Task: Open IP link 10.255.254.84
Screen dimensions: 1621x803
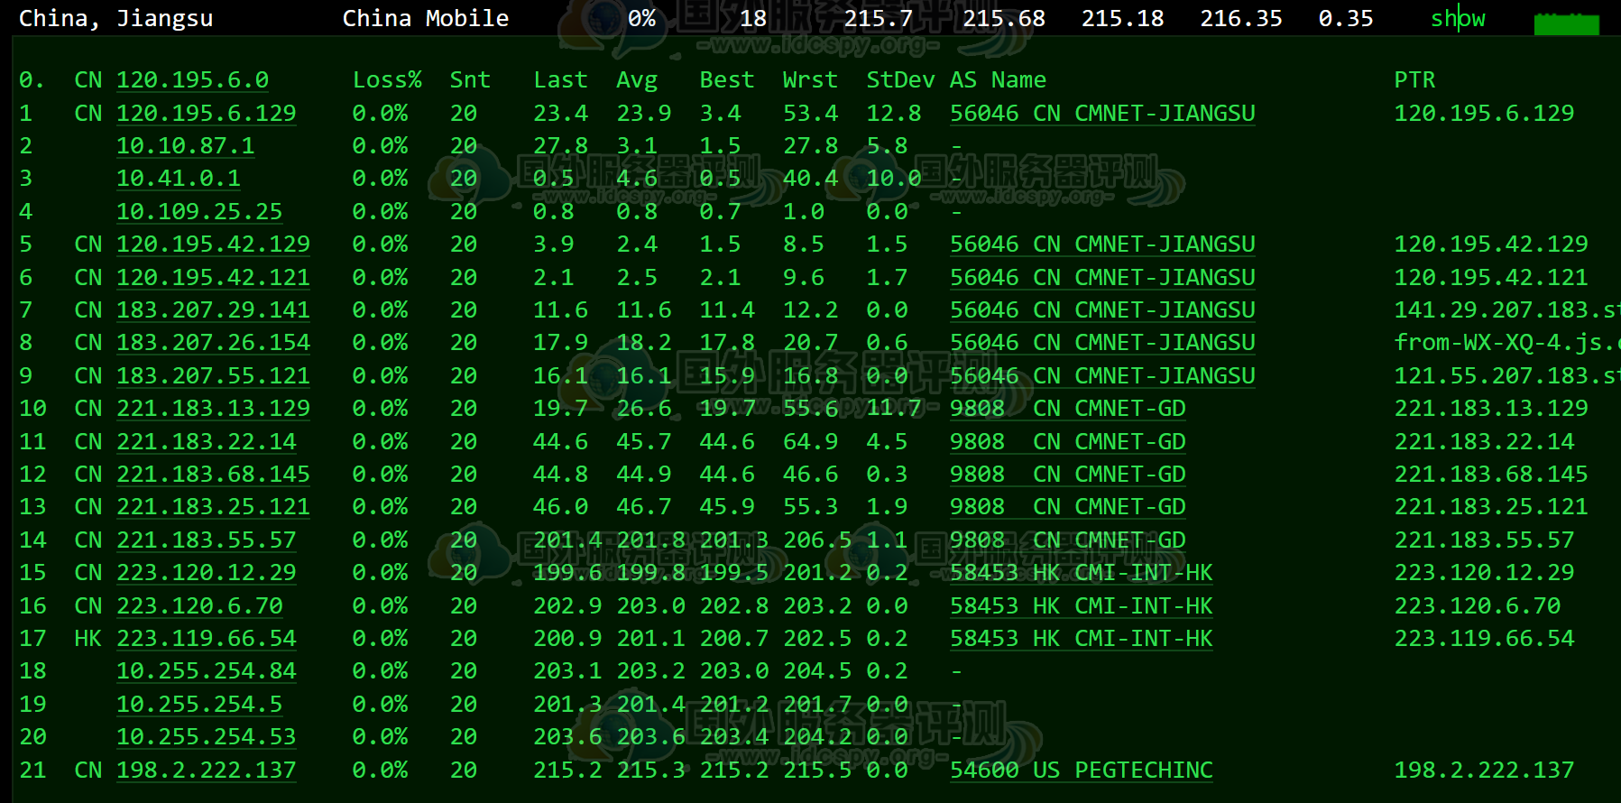Action: tap(207, 671)
